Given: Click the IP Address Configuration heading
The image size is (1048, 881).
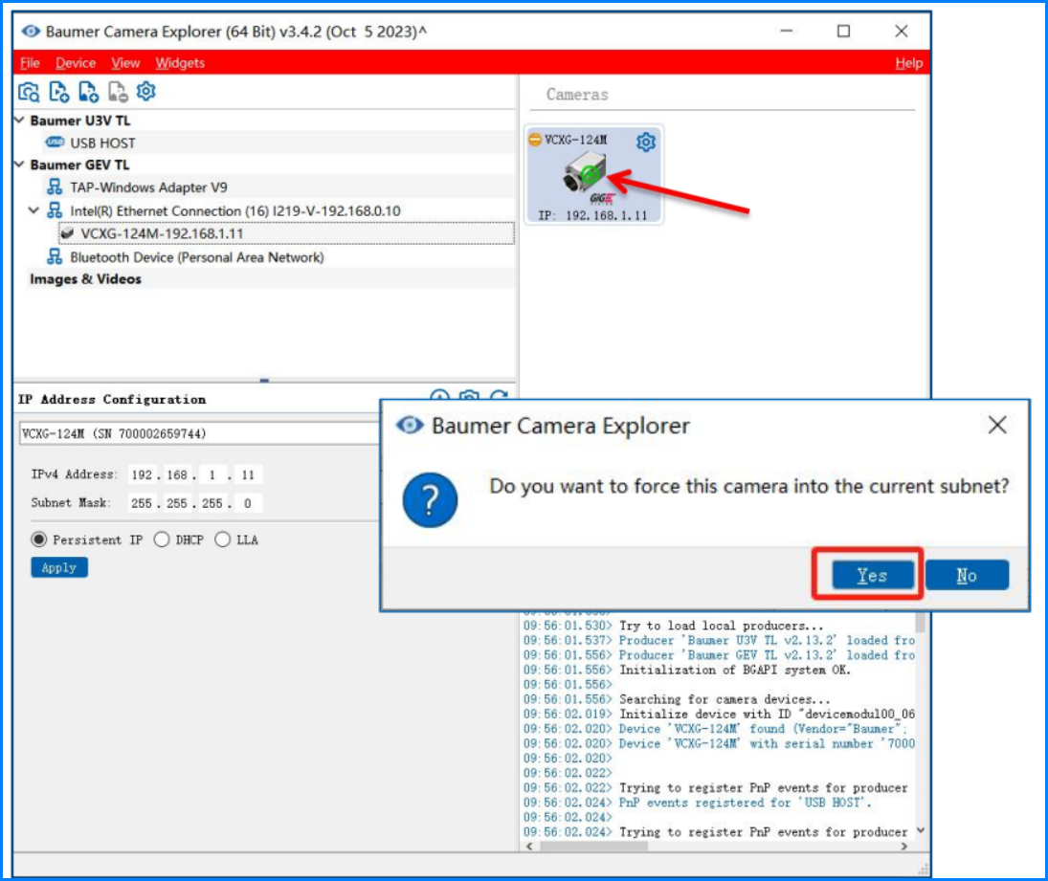Looking at the screenshot, I should 112,400.
